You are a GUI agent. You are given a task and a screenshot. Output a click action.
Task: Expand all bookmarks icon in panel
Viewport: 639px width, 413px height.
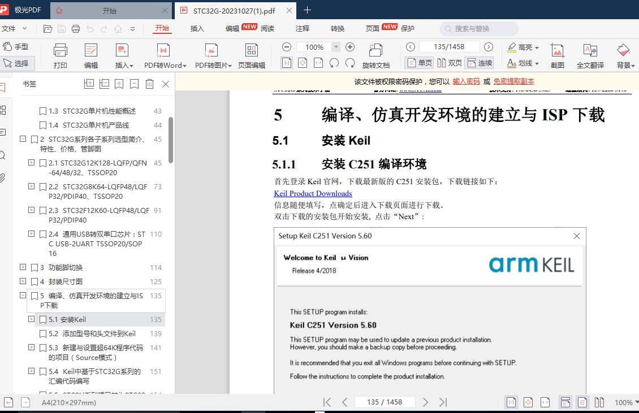89,84
